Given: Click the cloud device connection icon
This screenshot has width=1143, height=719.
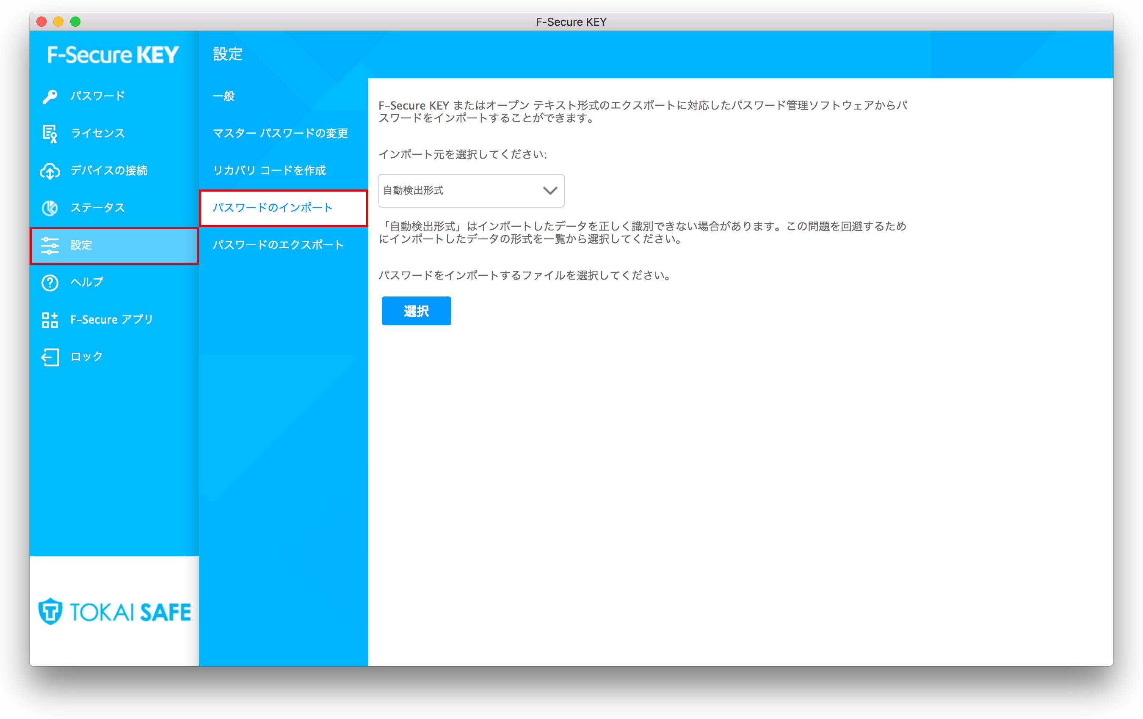Looking at the screenshot, I should click(50, 171).
